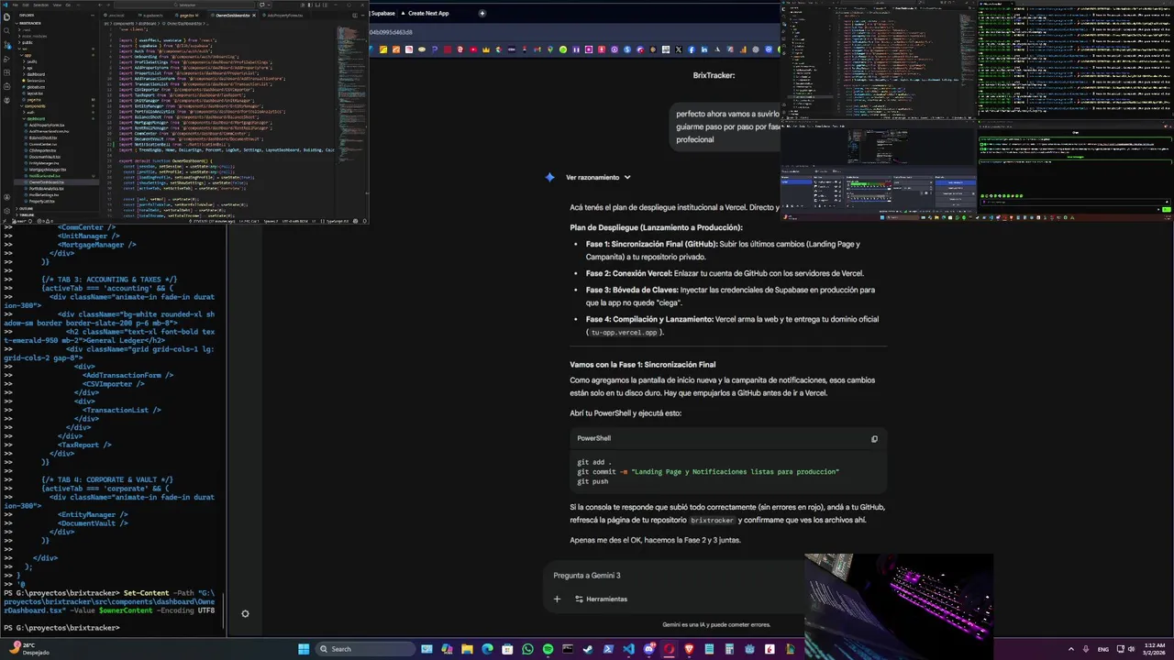Open Visual Studio Code from taskbar

point(628,649)
